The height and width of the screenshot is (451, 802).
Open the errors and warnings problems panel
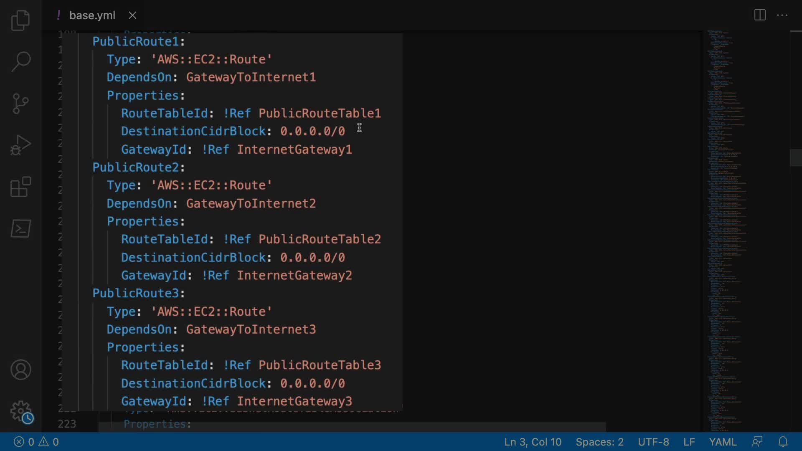click(x=36, y=442)
